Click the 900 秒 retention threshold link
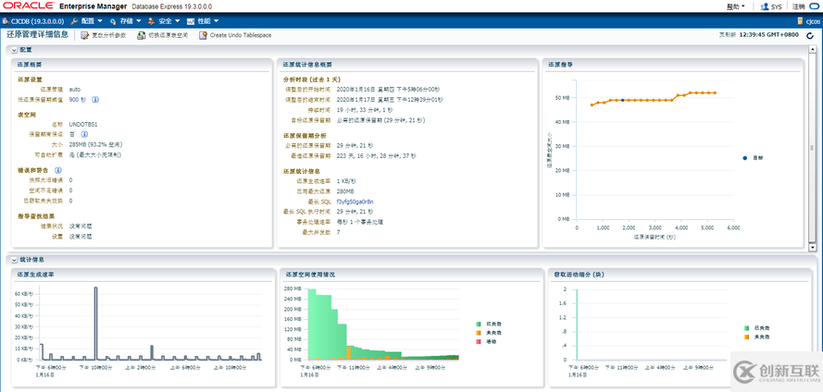 [78, 99]
